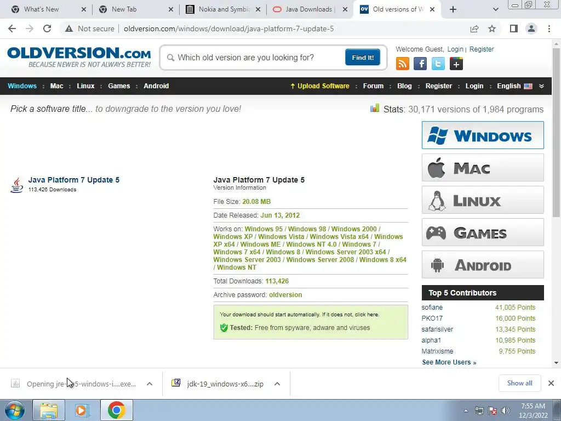This screenshot has height=421, width=561.
Task: Click the Java coffee cup icon
Action: click(x=16, y=185)
